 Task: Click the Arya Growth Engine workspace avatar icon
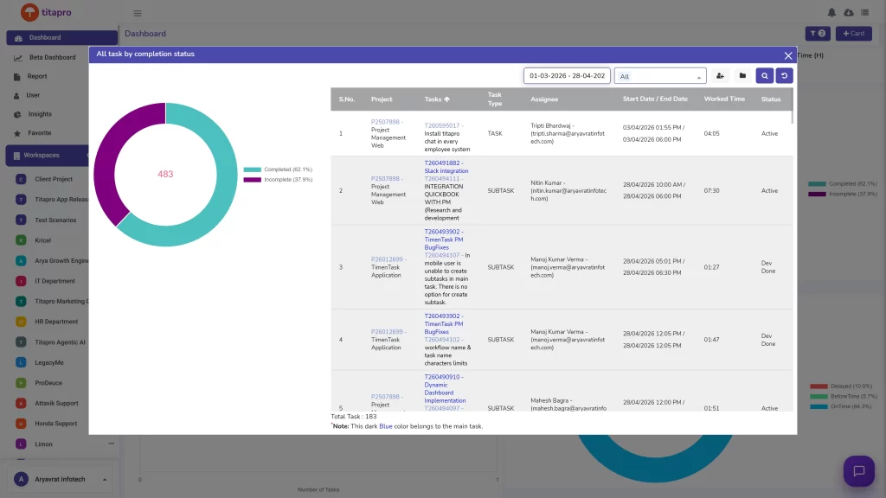(21, 261)
